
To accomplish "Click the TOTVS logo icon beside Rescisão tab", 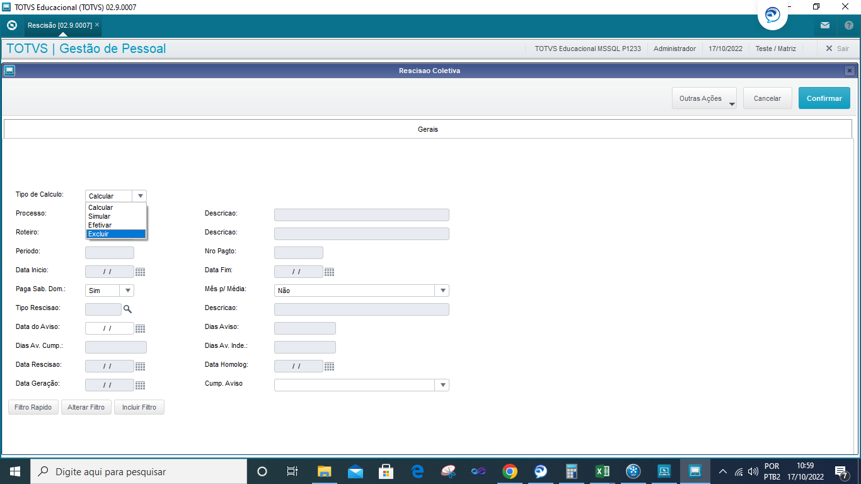I will (11, 25).
